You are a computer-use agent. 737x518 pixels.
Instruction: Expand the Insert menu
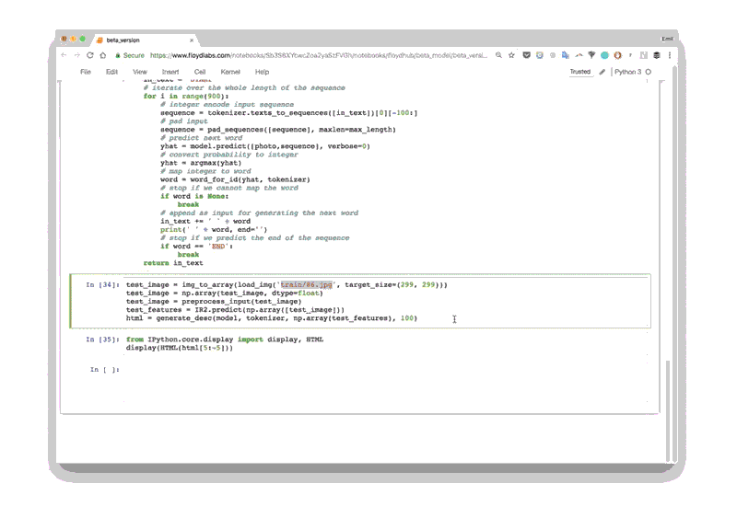170,71
